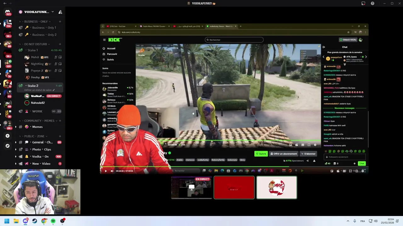Viewport: 403px width, 226px height.
Task: Add a server with plus icon
Action: point(8,136)
